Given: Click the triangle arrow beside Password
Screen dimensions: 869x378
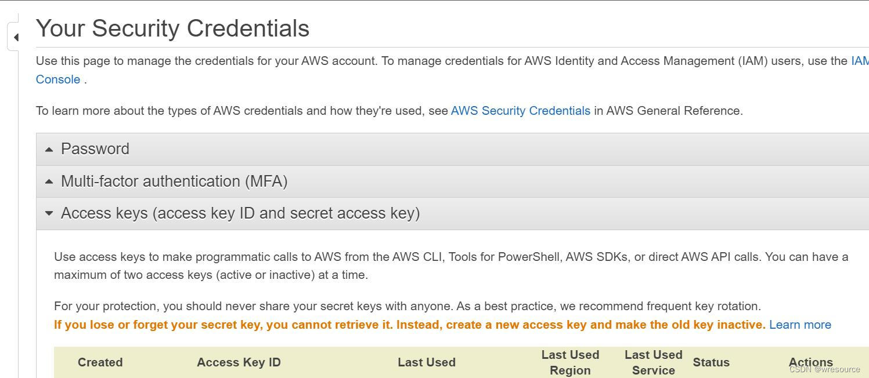Looking at the screenshot, I should coord(49,150).
